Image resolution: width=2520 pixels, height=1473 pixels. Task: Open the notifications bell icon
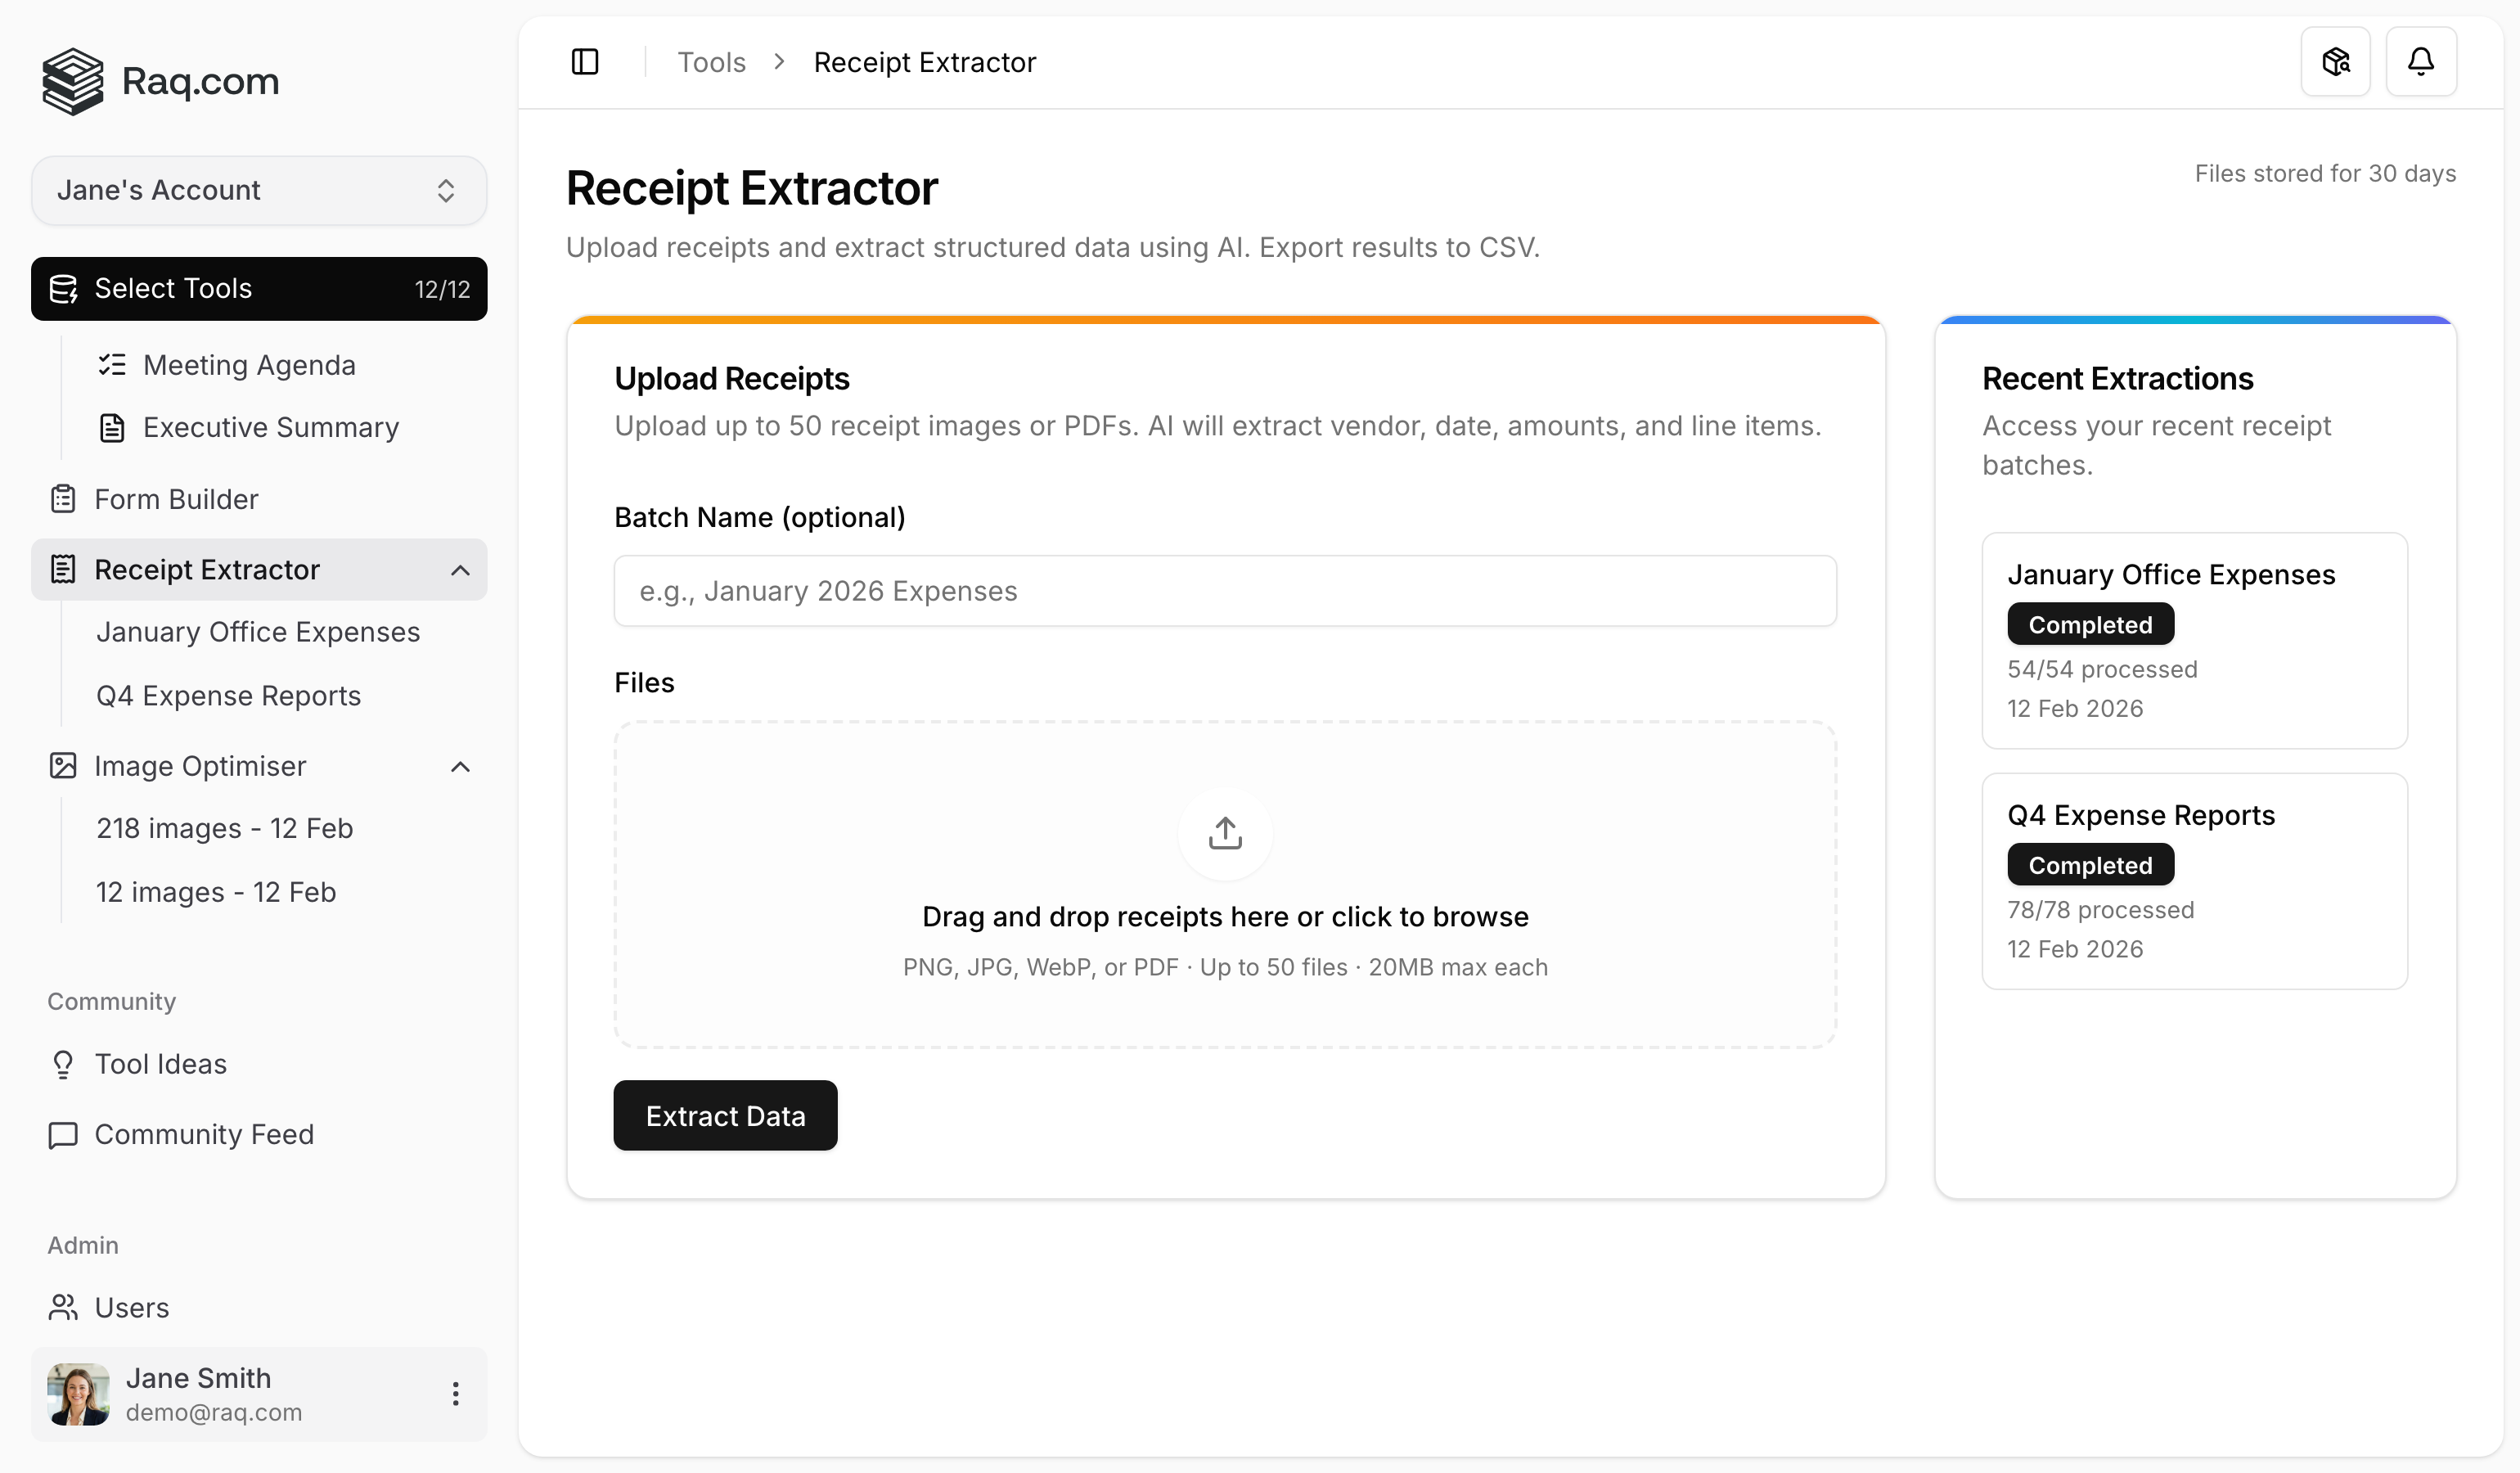tap(2422, 61)
